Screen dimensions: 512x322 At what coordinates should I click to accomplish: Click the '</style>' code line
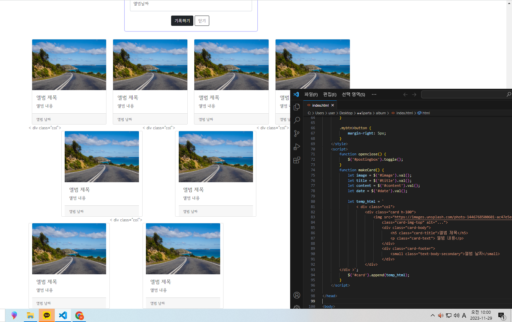tap(339, 144)
